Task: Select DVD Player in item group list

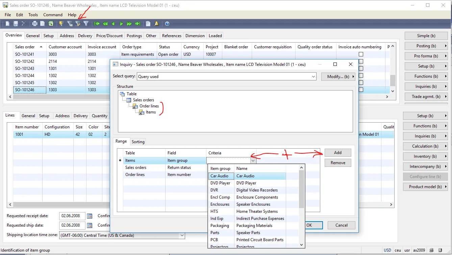Action: (220, 183)
